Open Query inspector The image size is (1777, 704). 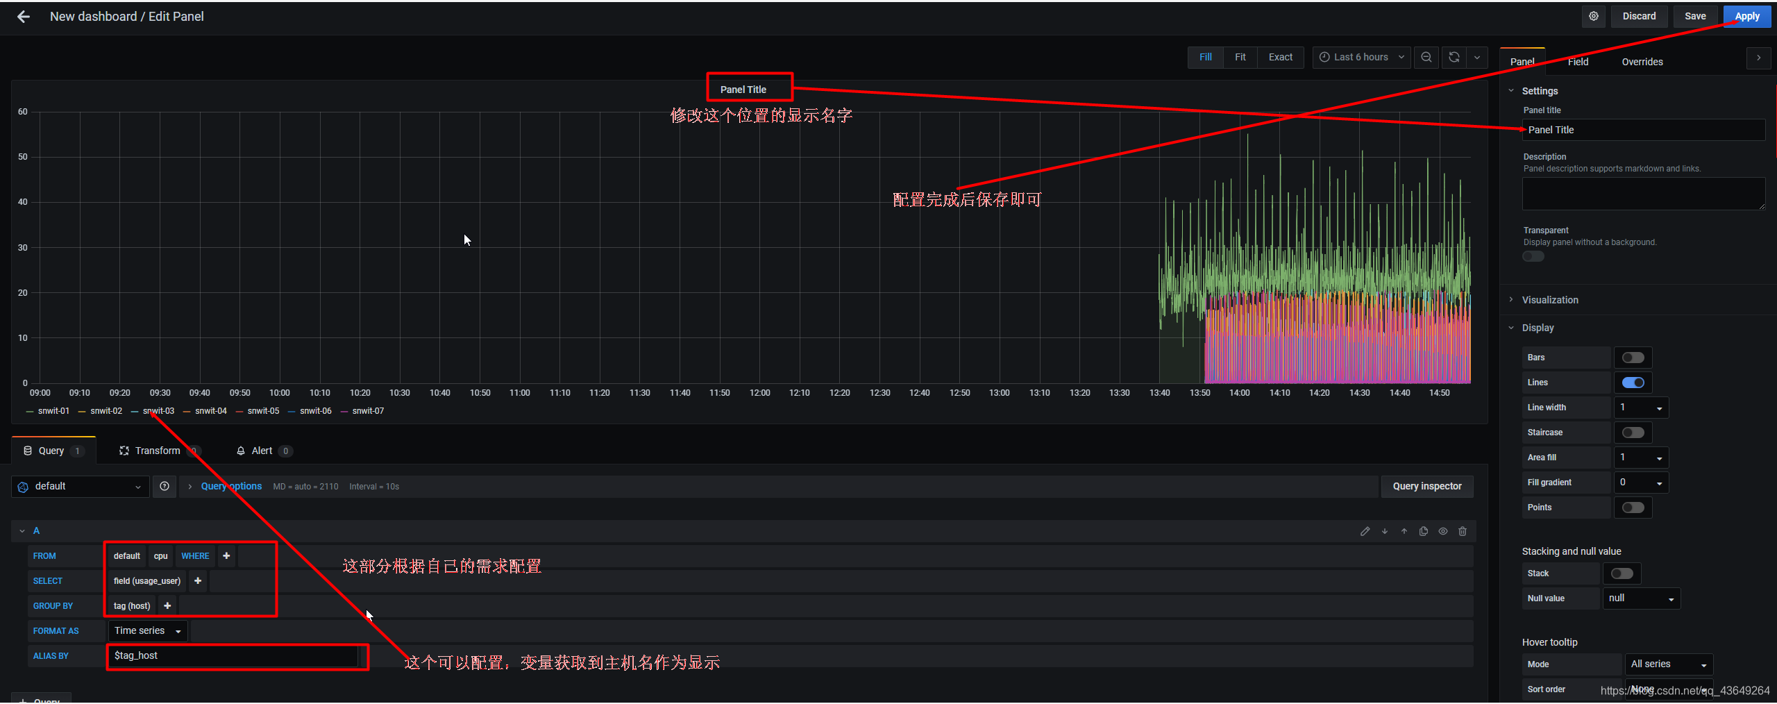[1427, 486]
